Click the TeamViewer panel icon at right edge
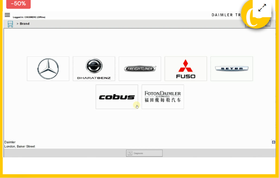This screenshot has width=279, height=178. [x=273, y=142]
